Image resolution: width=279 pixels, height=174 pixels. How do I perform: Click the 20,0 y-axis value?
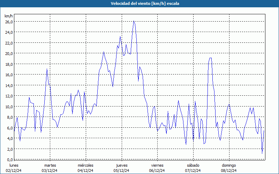(9, 54)
